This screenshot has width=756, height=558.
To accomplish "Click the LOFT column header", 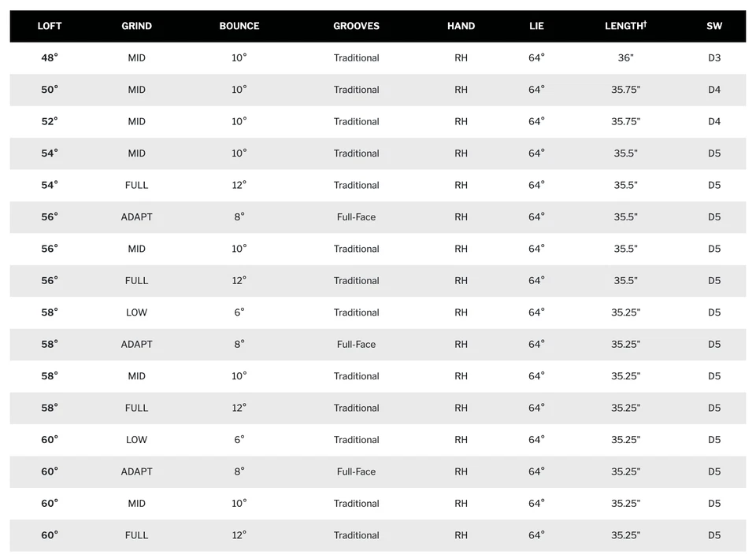I will [50, 26].
